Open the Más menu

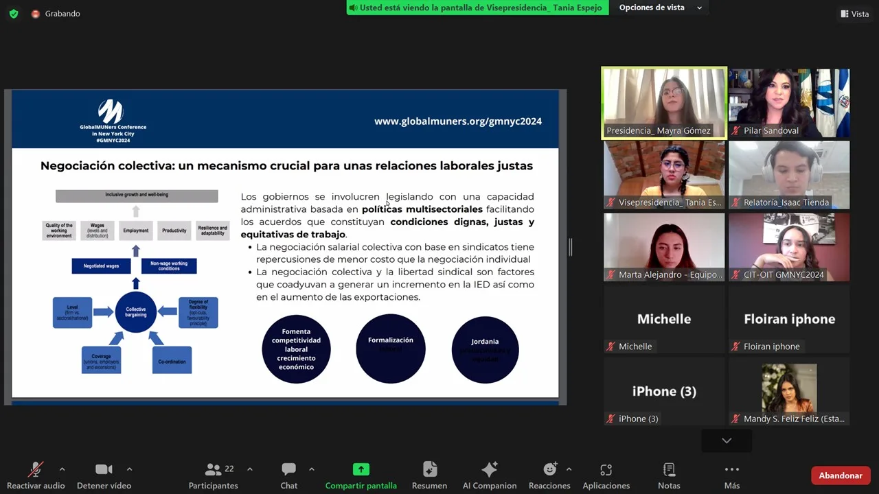click(731, 475)
